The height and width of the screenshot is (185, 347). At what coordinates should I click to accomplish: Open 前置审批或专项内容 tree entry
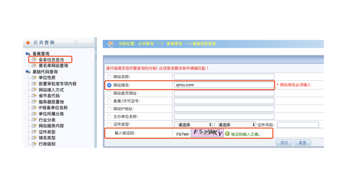coord(57,84)
